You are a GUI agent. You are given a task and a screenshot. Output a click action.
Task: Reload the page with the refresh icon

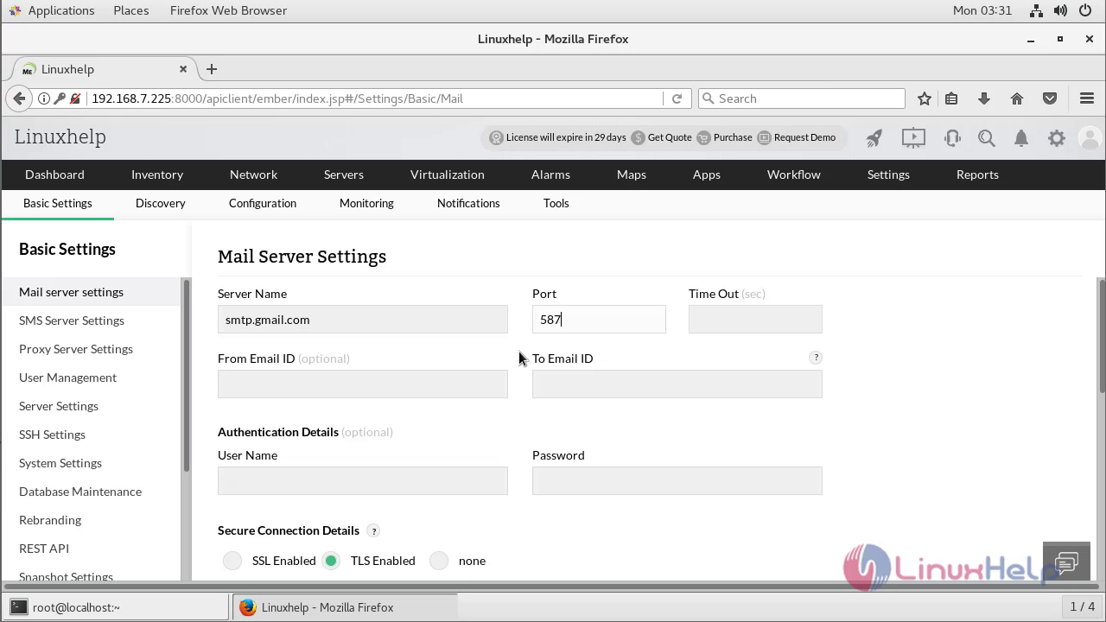click(x=677, y=98)
